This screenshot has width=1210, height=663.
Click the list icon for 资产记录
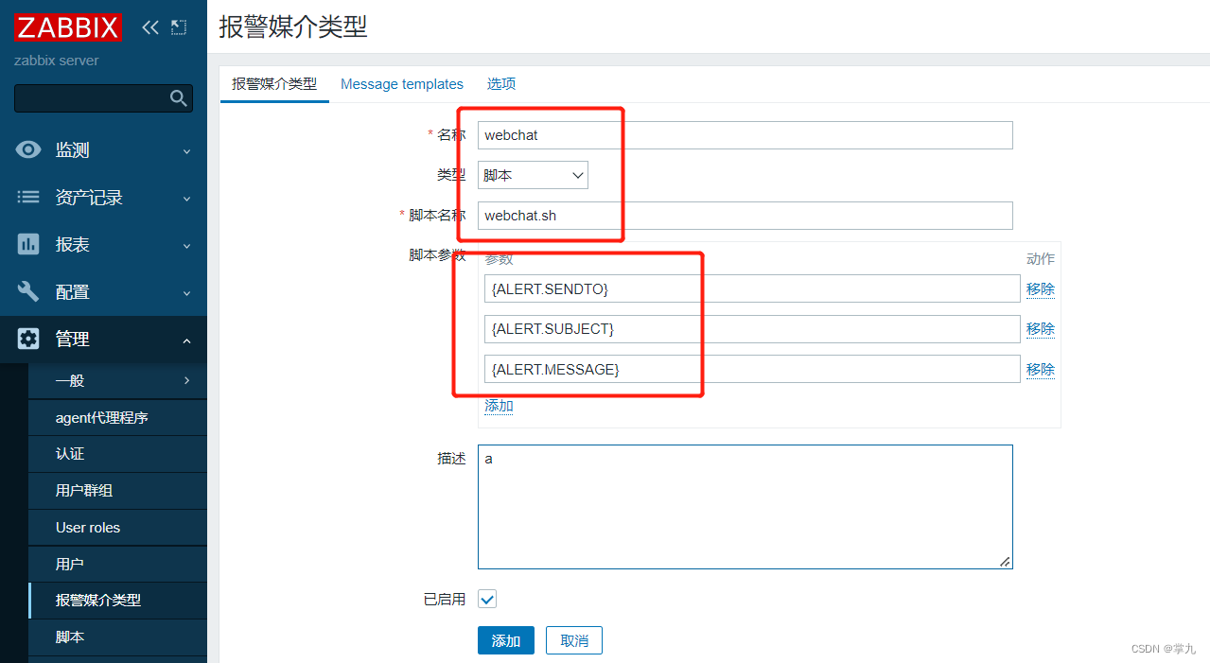click(x=28, y=197)
